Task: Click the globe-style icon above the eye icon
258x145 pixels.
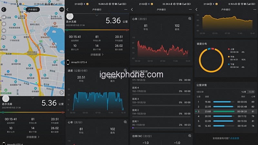Action: tap(4, 23)
